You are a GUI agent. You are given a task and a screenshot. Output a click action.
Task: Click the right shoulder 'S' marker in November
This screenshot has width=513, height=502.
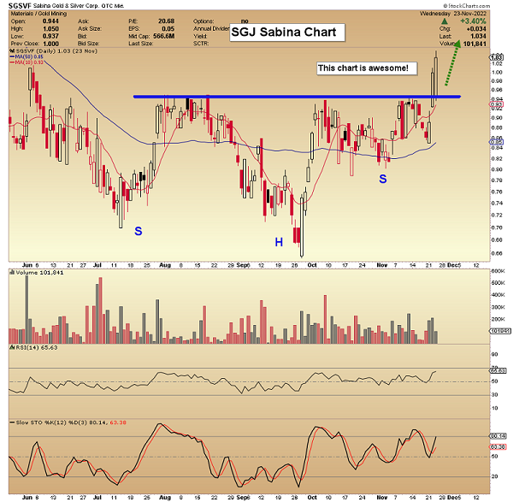coord(382,179)
